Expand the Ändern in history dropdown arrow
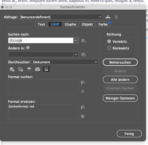148x145 pixels. [76, 54]
